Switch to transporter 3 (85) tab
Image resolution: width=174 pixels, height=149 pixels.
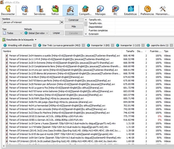100,45
